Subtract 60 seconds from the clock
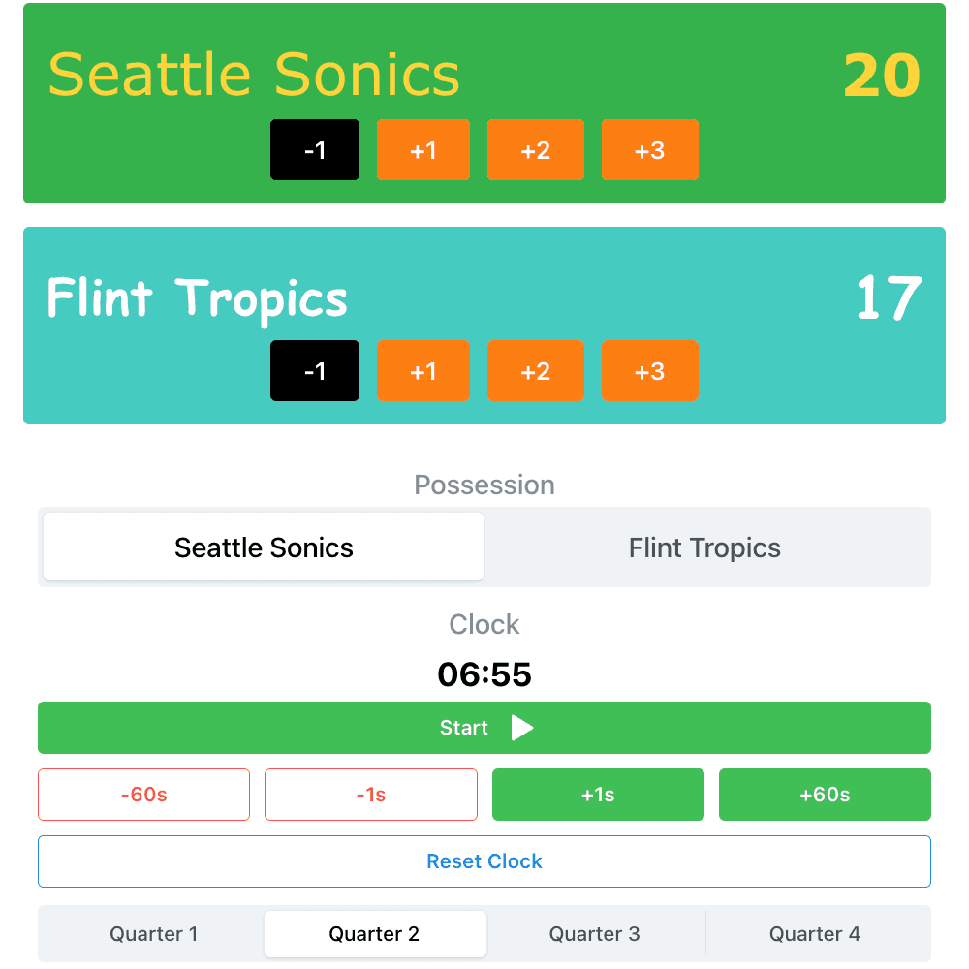This screenshot has width=969, height=969. click(x=143, y=795)
